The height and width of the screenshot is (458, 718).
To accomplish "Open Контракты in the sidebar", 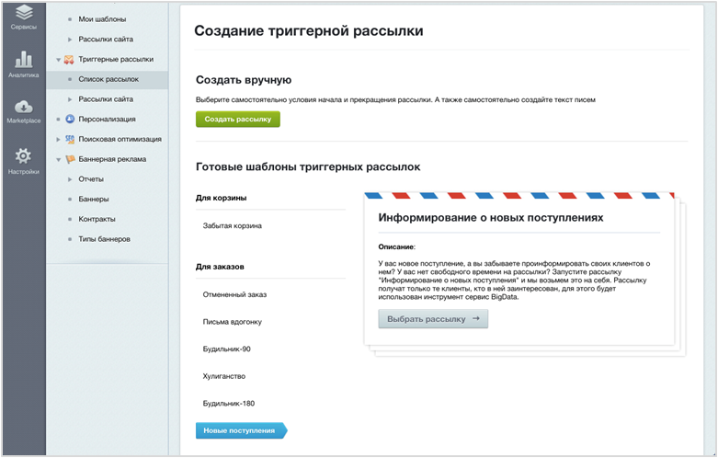I will 97,219.
